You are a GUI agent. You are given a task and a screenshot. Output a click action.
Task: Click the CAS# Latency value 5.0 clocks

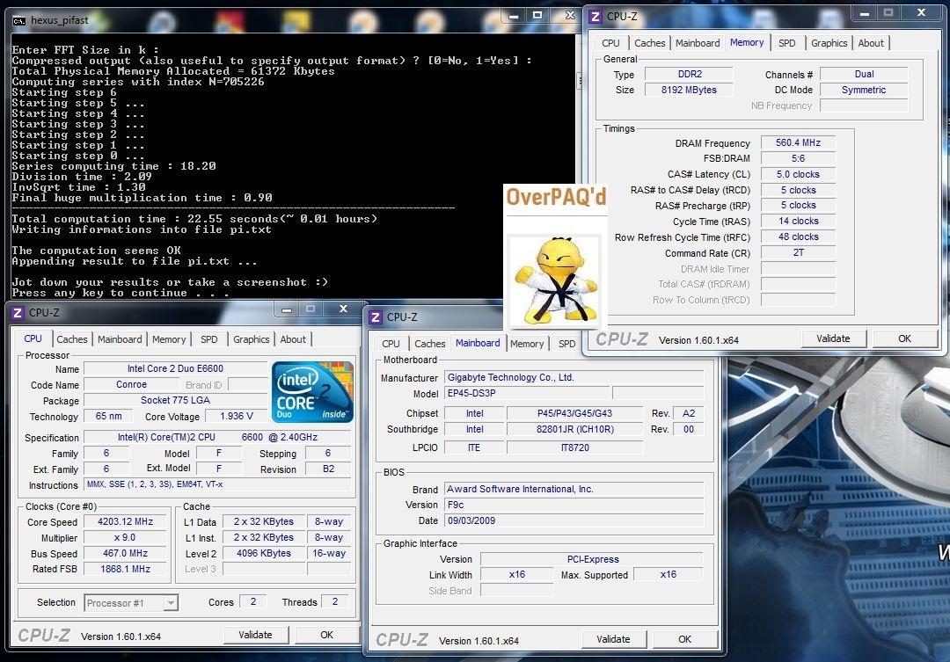tap(798, 174)
